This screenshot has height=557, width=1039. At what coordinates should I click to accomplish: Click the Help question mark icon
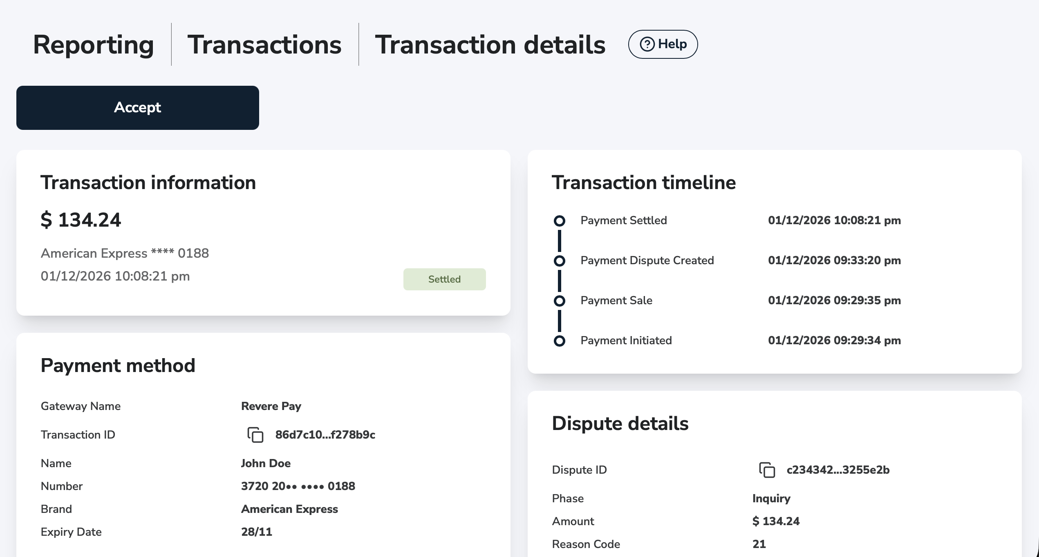pos(647,44)
